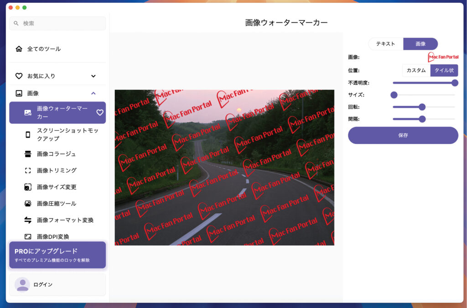
Task: Click the home icon beside 全てのツール
Action: [x=19, y=49]
